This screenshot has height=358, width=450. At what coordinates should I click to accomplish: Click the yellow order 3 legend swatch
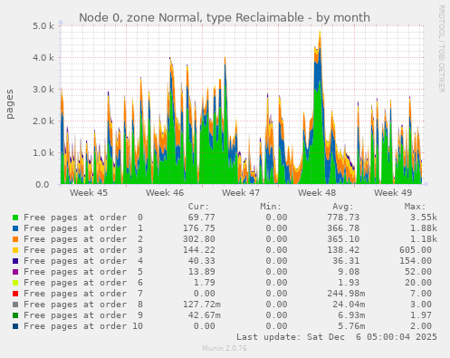15,250
